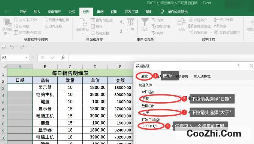
Task: Click the fx insert function icon
Action: (x=63, y=57)
